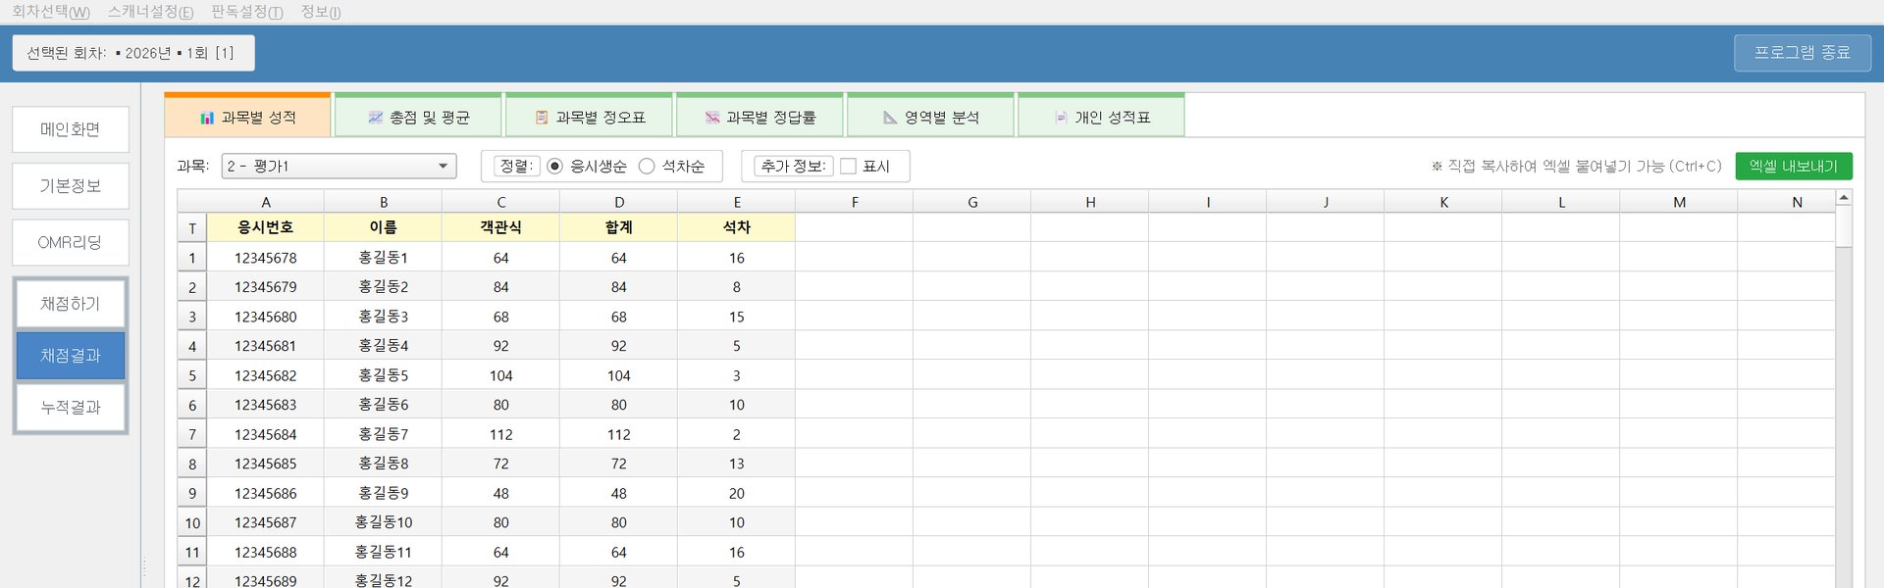Open the 정보(I) menu
1884x588 pixels.
pyautogui.click(x=321, y=12)
